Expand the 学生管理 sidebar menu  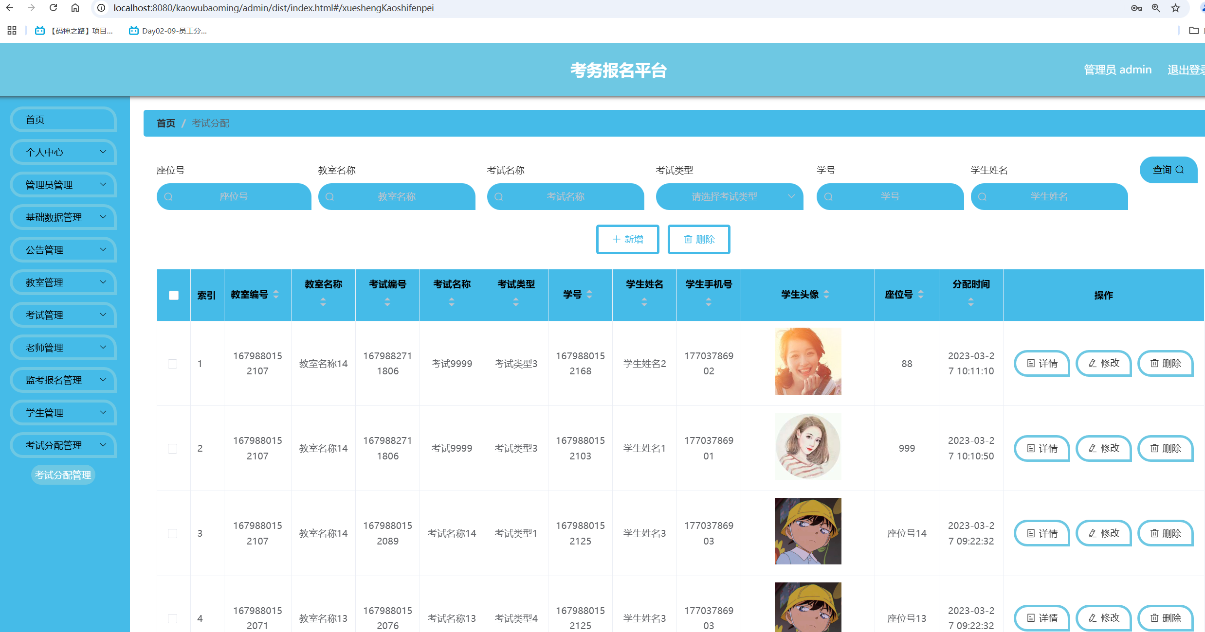tap(63, 413)
